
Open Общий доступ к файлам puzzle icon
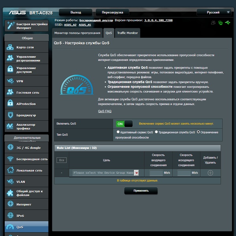click(10, 193)
